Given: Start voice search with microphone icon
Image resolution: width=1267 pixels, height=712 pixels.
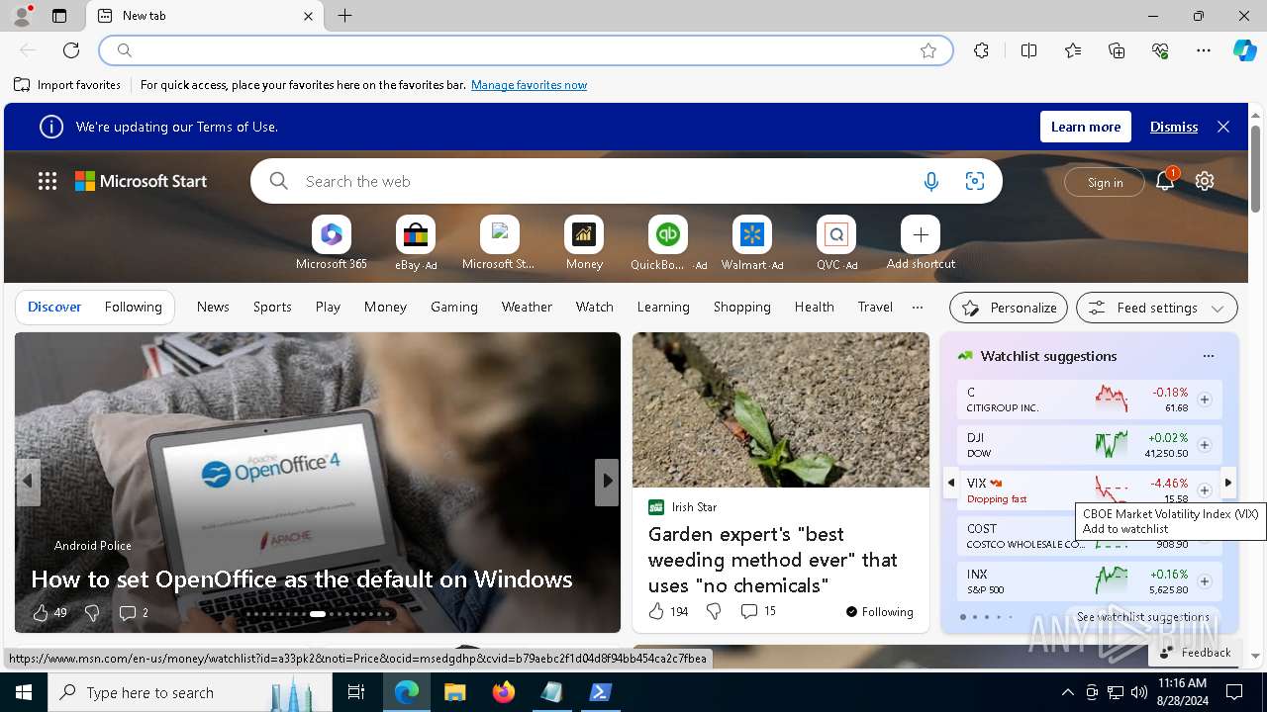Looking at the screenshot, I should point(930,181).
